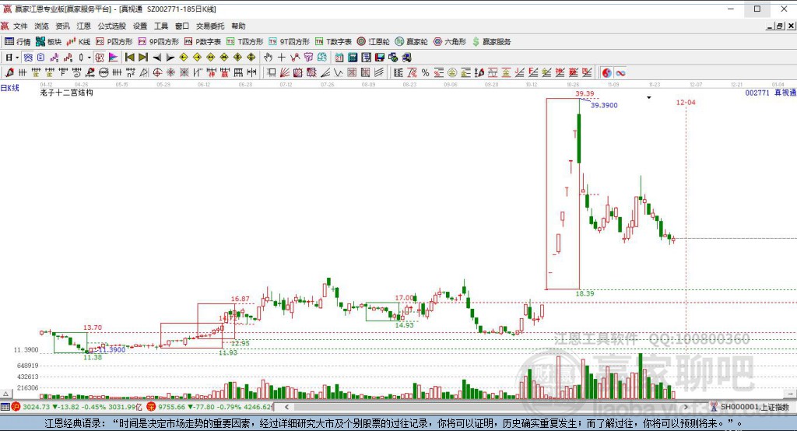Image resolution: width=797 pixels, height=431 pixels.
Task: Open the calculator icon in toolbar
Action: (353, 58)
